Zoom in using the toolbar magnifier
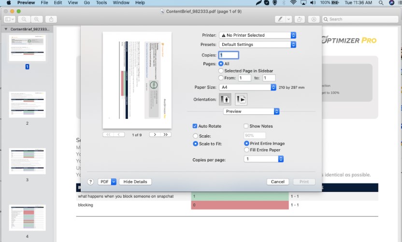Viewport: 402px width, 242px height. click(37, 19)
